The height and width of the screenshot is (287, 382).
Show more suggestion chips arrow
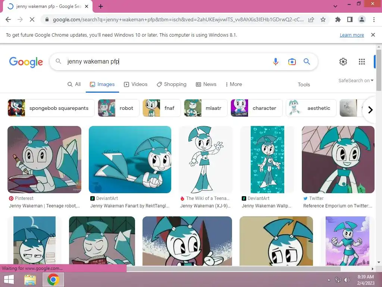pos(370,110)
